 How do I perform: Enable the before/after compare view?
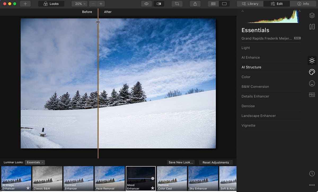coord(159,4)
